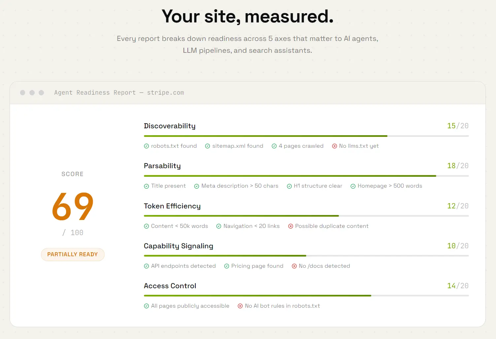
Task: Click the API endpoints detected text
Action: (x=183, y=266)
